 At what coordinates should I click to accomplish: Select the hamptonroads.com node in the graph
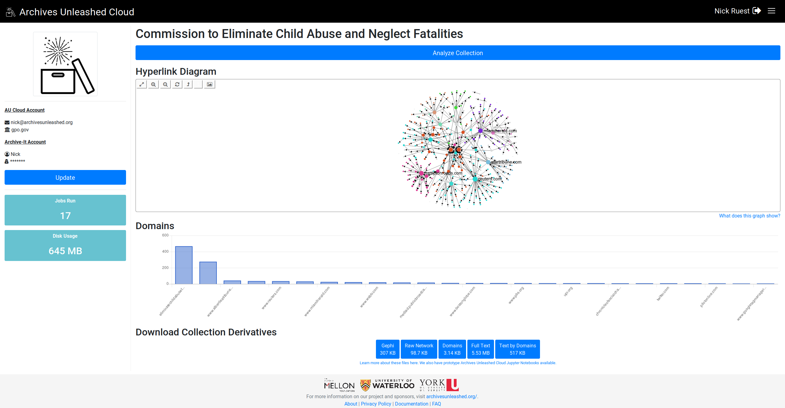click(x=421, y=173)
